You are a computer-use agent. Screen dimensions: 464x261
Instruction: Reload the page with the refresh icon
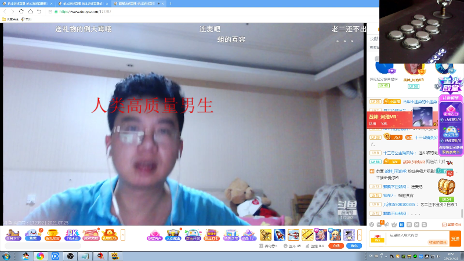pos(21,12)
